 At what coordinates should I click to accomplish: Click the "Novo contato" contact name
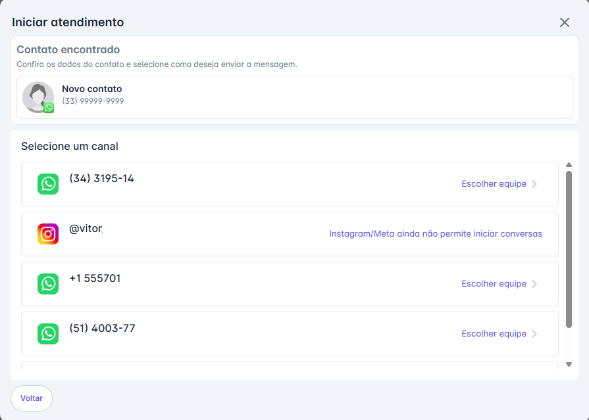[x=91, y=89]
